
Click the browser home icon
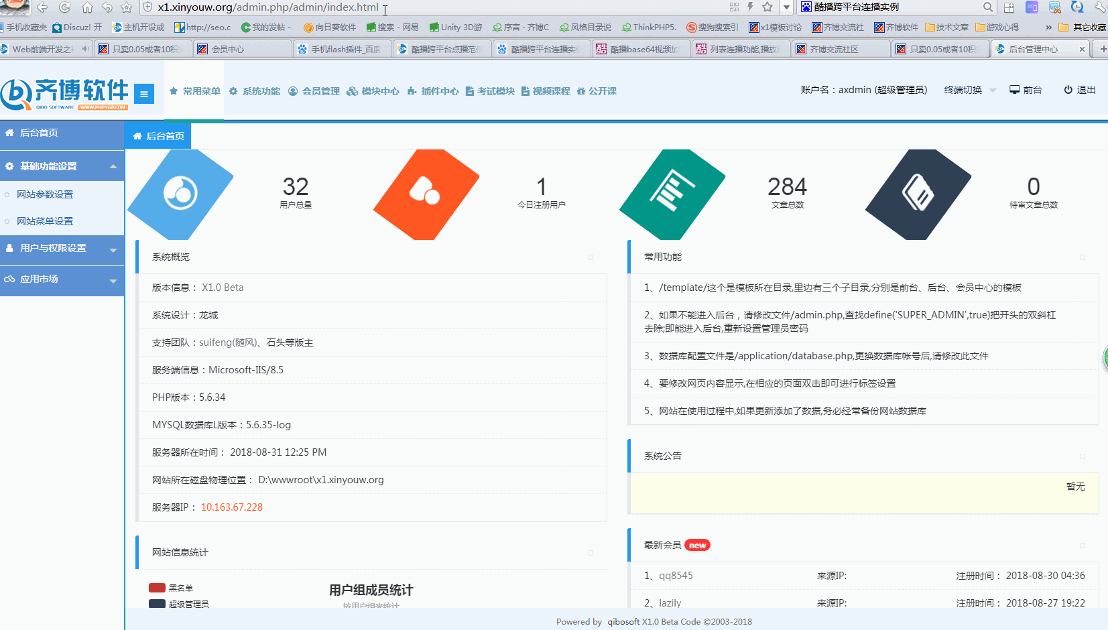[87, 7]
